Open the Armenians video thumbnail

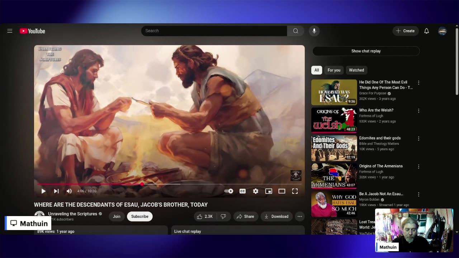click(334, 176)
